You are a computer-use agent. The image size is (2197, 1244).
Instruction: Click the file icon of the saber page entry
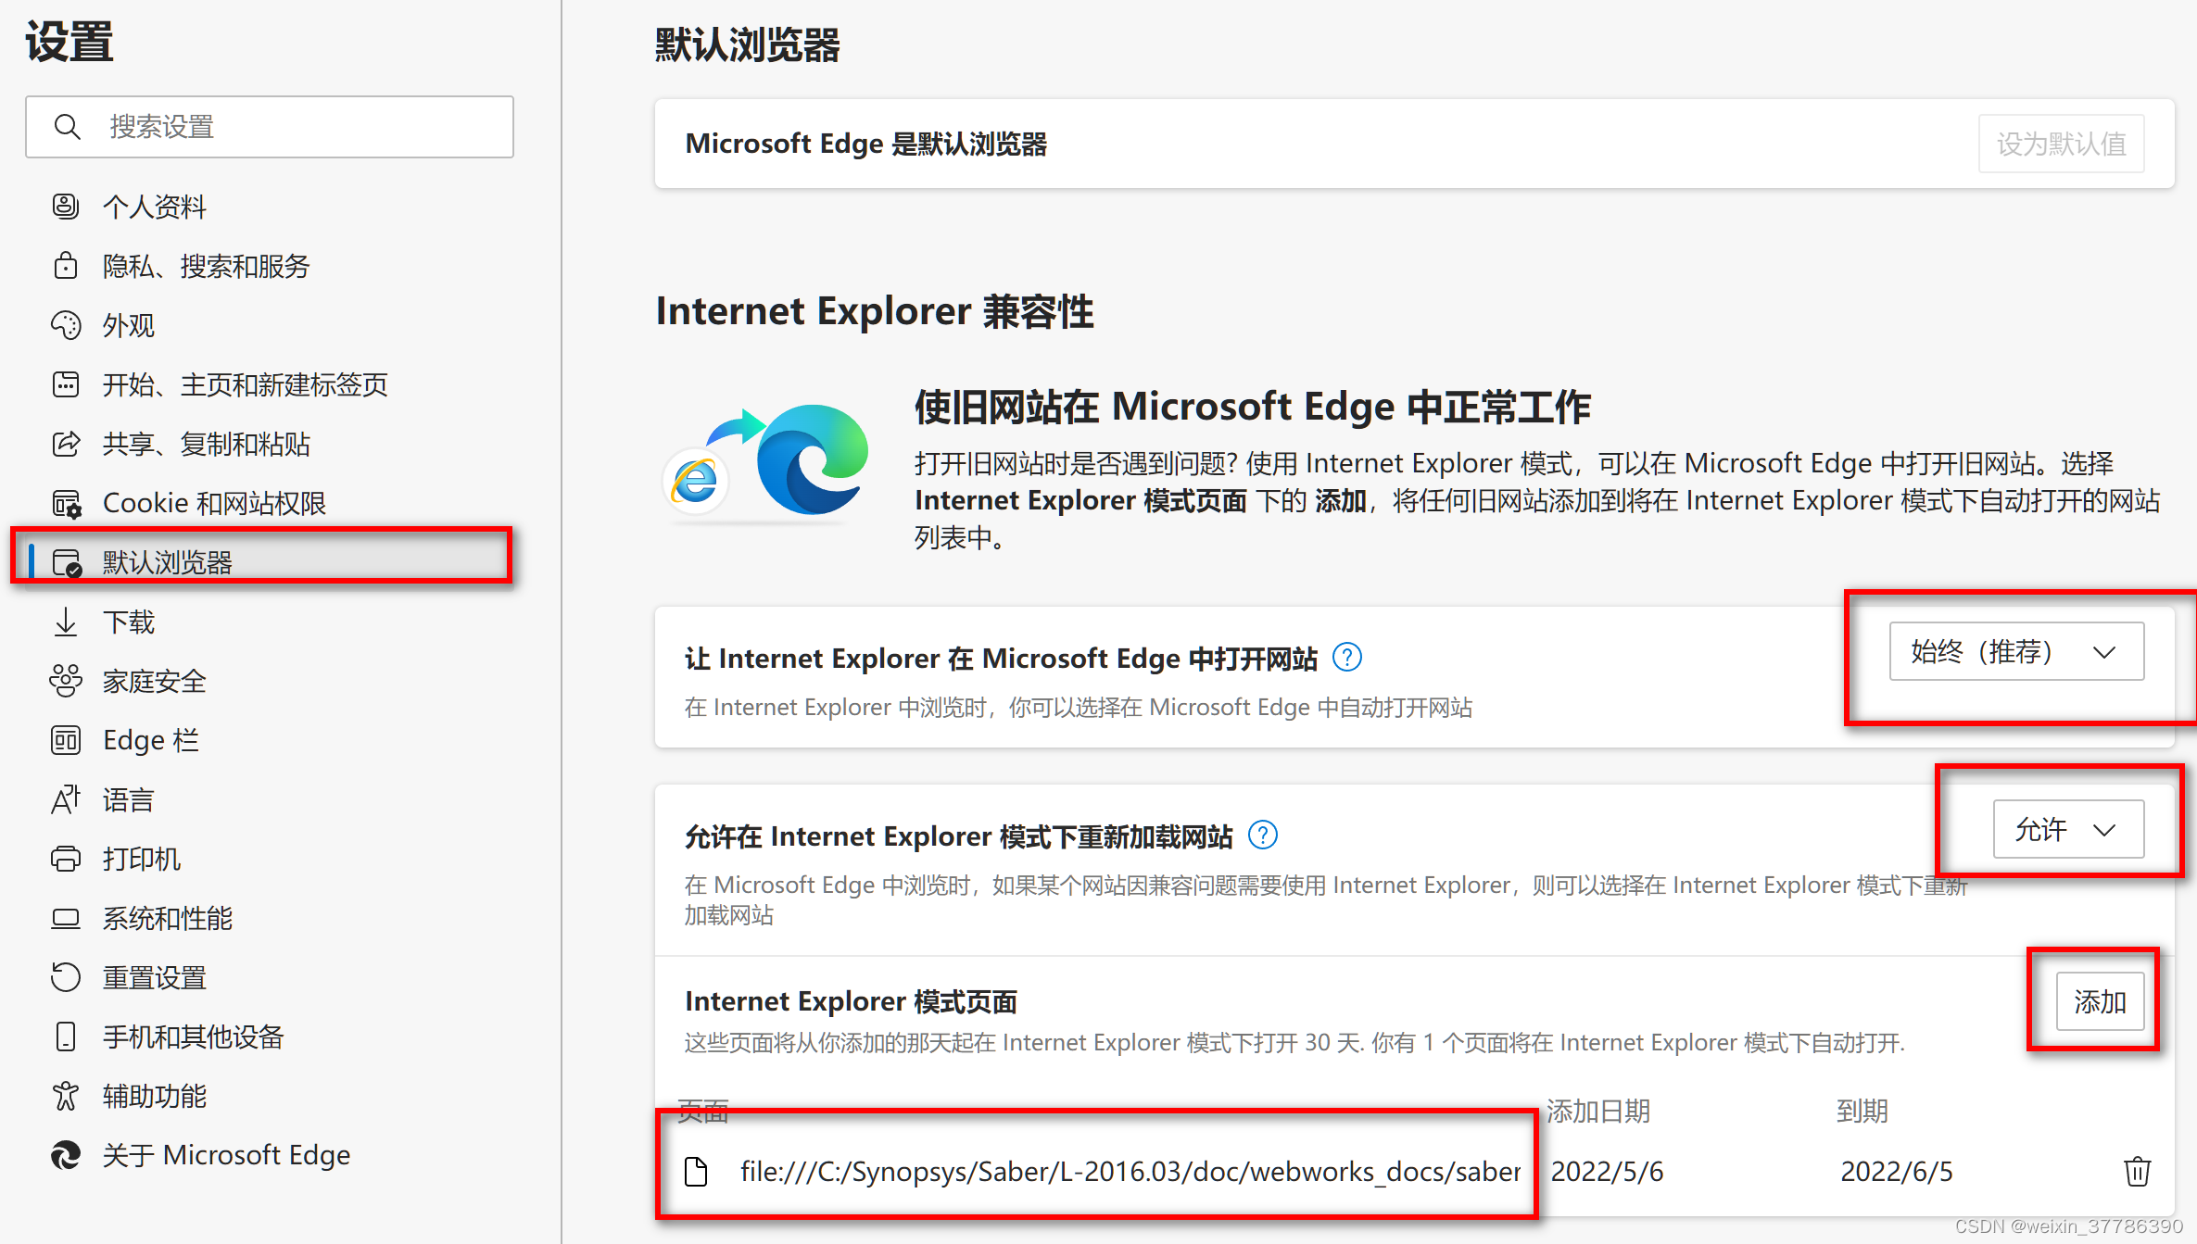(x=696, y=1171)
